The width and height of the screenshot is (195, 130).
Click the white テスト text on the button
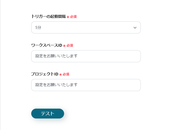click(48, 114)
